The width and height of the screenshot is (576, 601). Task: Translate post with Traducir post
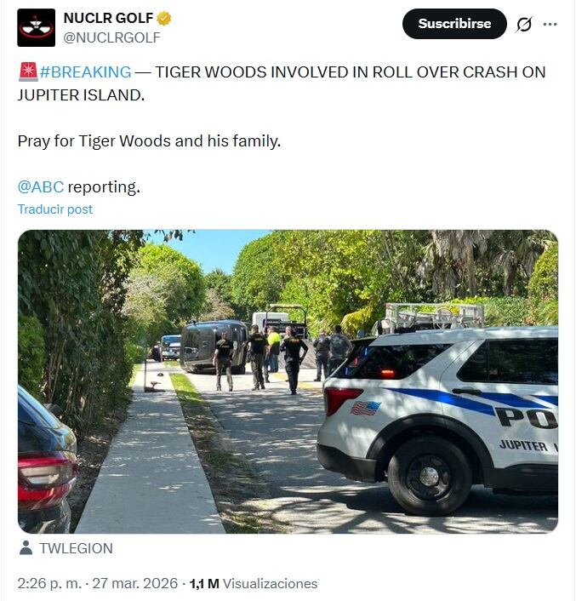[x=55, y=209]
